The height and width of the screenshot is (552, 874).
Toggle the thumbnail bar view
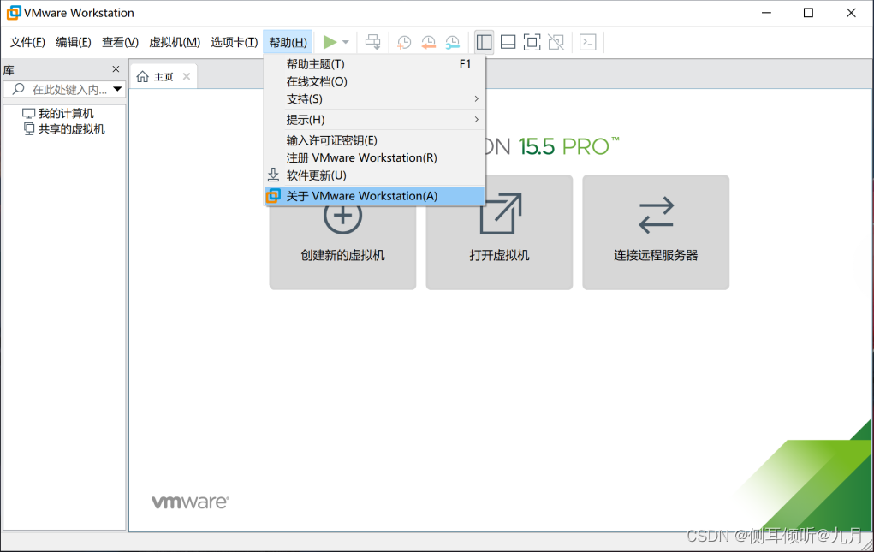(508, 41)
